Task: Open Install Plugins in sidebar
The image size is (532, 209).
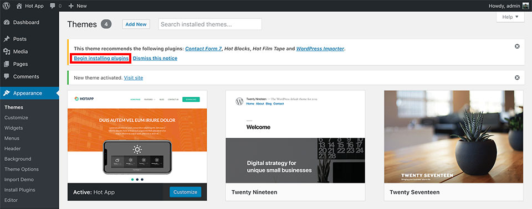Action: pos(20,190)
